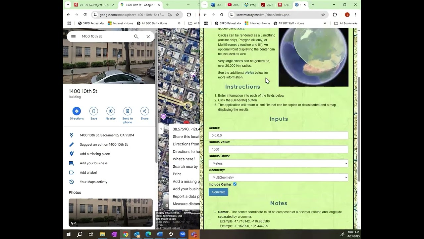The height and width of the screenshot is (239, 424).
Task: Click Suggest an edit on 1400 10th St
Action: [104, 144]
